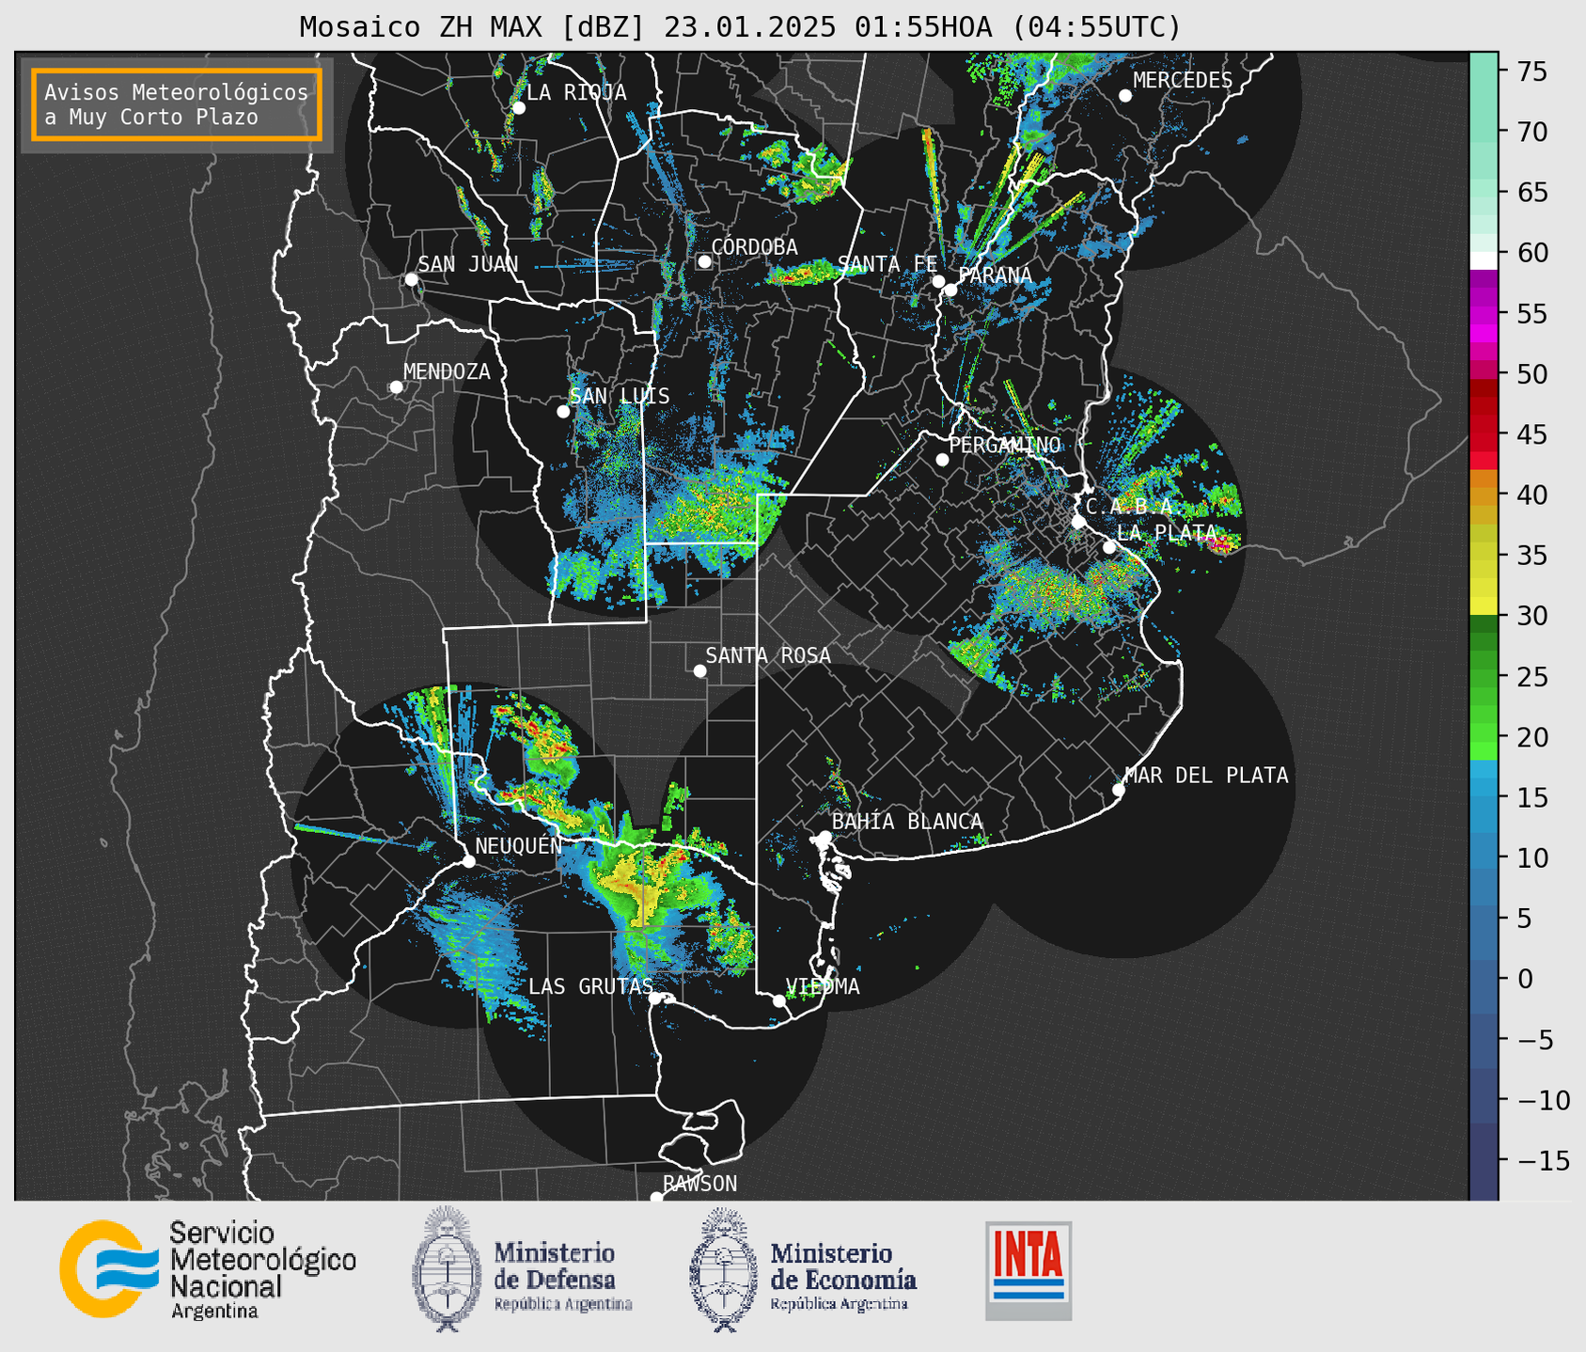Image resolution: width=1586 pixels, height=1352 pixels.
Task: Click the C.A.B.A city marker dot
Action: click(1078, 522)
